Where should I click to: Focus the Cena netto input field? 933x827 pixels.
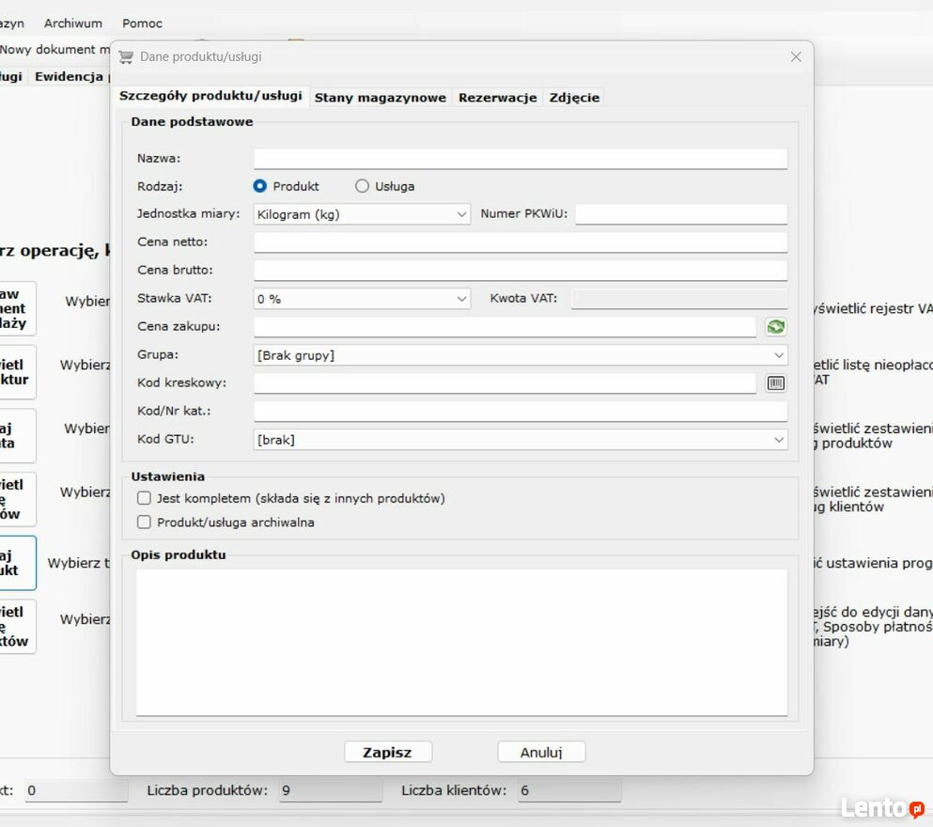coord(520,242)
